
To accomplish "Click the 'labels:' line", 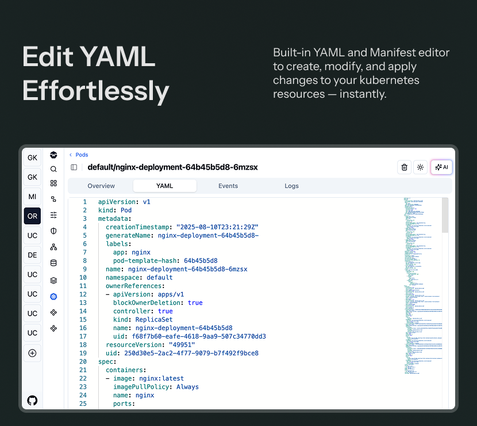I will coord(118,244).
